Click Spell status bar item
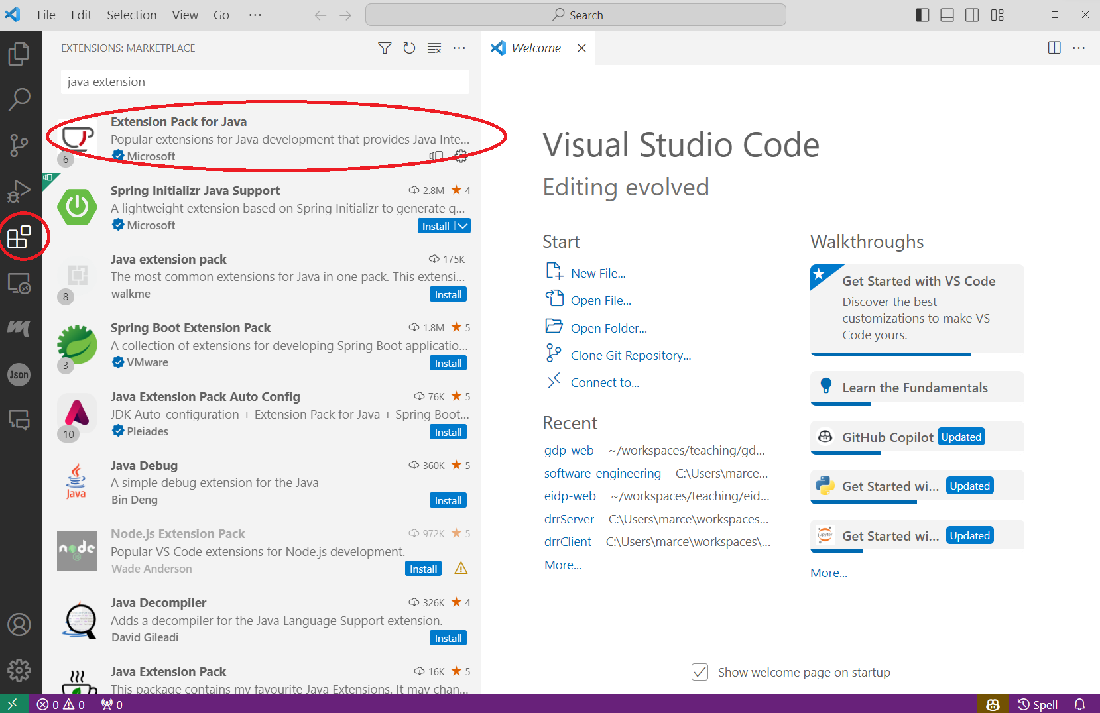 pyautogui.click(x=1038, y=704)
